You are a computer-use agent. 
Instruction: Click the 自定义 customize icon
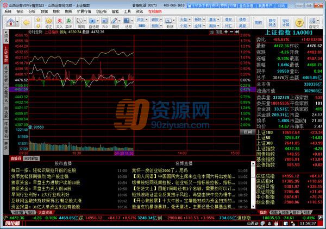click(312, 21)
